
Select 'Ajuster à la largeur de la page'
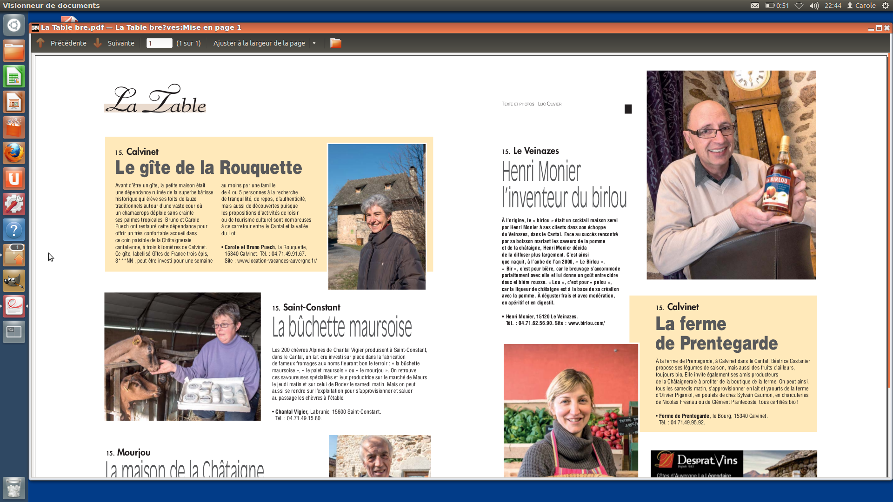(x=259, y=43)
